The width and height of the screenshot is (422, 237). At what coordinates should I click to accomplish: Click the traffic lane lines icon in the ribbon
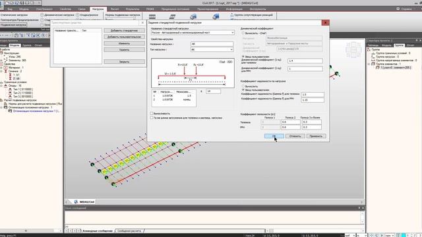[x=152, y=16]
